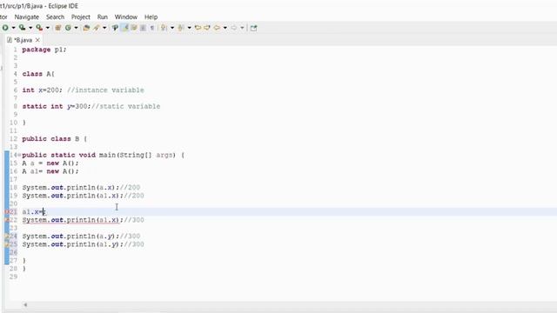Click the New Java Class icon
Screen dimensions: 557x313
(68, 28)
